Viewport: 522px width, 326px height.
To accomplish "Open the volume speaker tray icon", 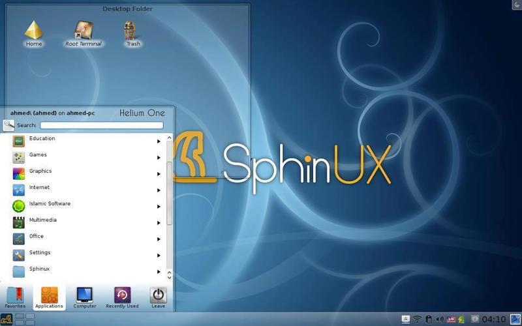I will coord(440,319).
